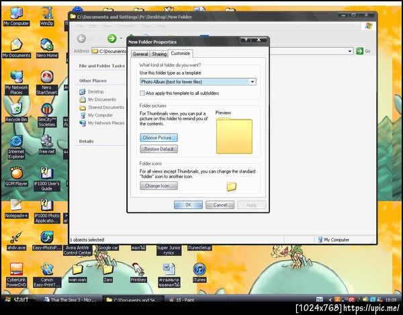This screenshot has height=315, width=403.
Task: Open the My Network Places desktop icon
Action: point(16,82)
